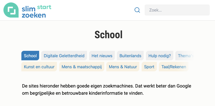
Task: Select the School tab
Action: point(30,56)
